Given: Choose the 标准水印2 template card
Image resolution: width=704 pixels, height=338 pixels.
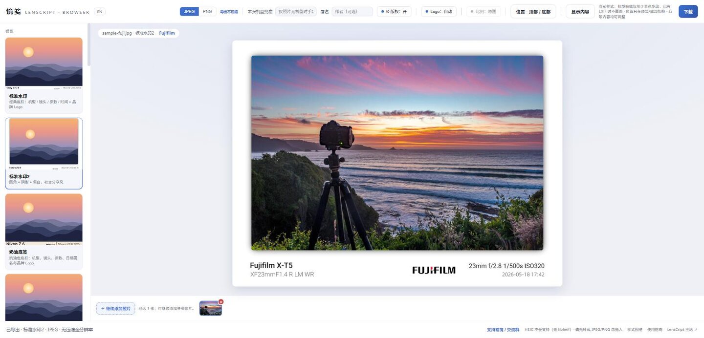Looking at the screenshot, I should click(x=44, y=153).
